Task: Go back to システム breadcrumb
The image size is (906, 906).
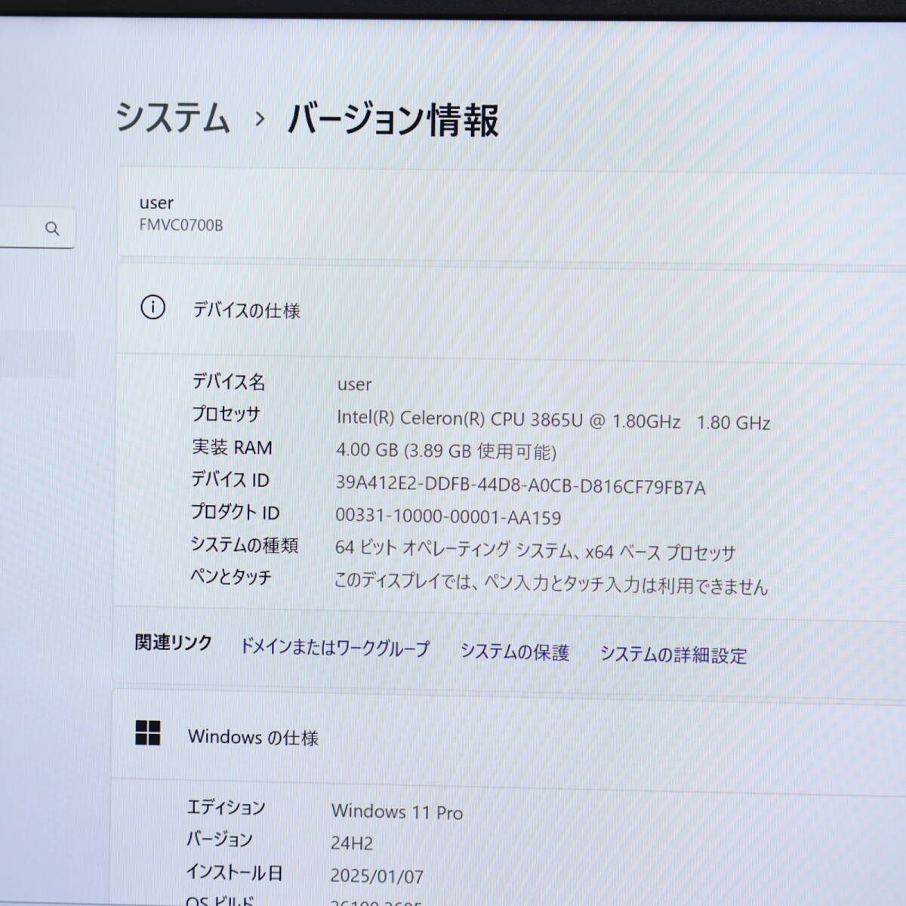Action: click(173, 118)
